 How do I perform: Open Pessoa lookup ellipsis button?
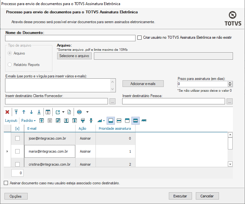point(229,102)
